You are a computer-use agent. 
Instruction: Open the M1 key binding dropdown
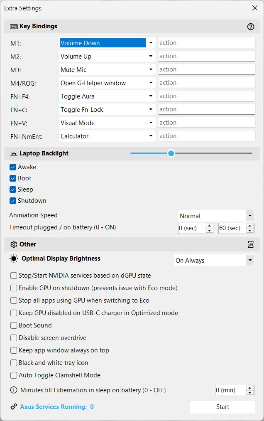click(x=151, y=43)
